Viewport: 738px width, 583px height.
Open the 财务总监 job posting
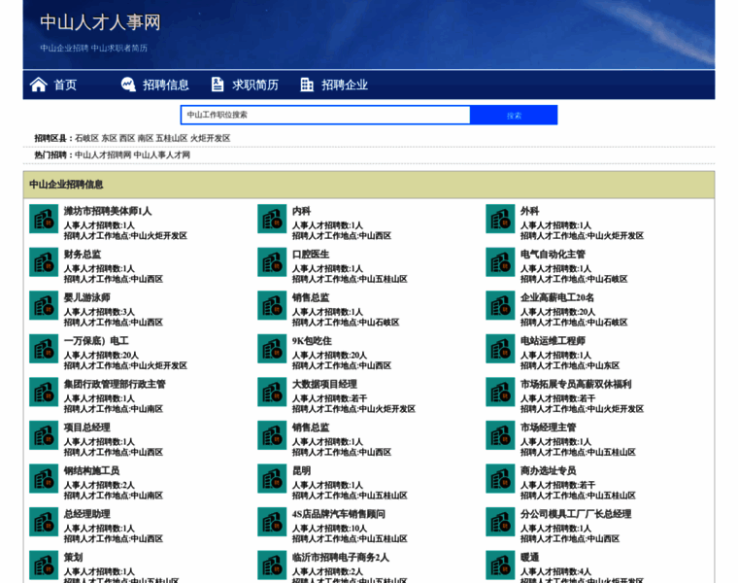click(83, 255)
